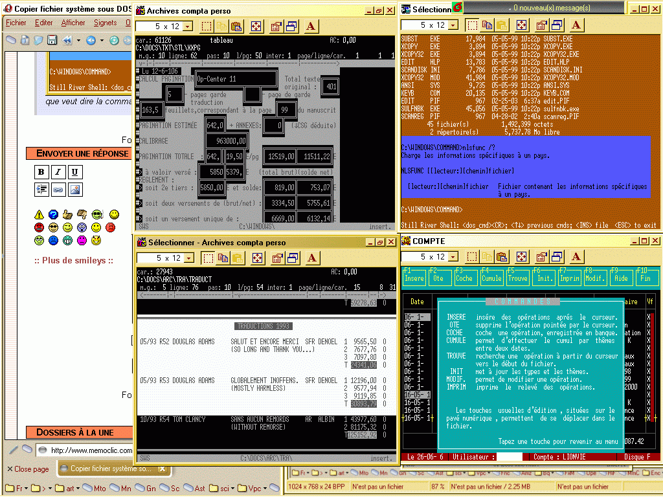Click the memoclic.com address field
Image resolution: width=663 pixels, height=497 pixels.
[x=85, y=450]
